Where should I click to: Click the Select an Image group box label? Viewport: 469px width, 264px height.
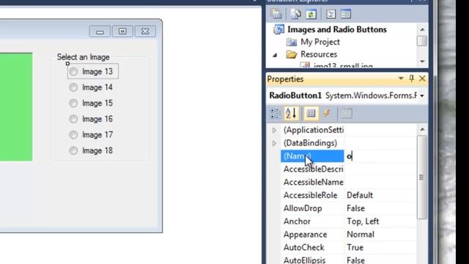tap(83, 57)
